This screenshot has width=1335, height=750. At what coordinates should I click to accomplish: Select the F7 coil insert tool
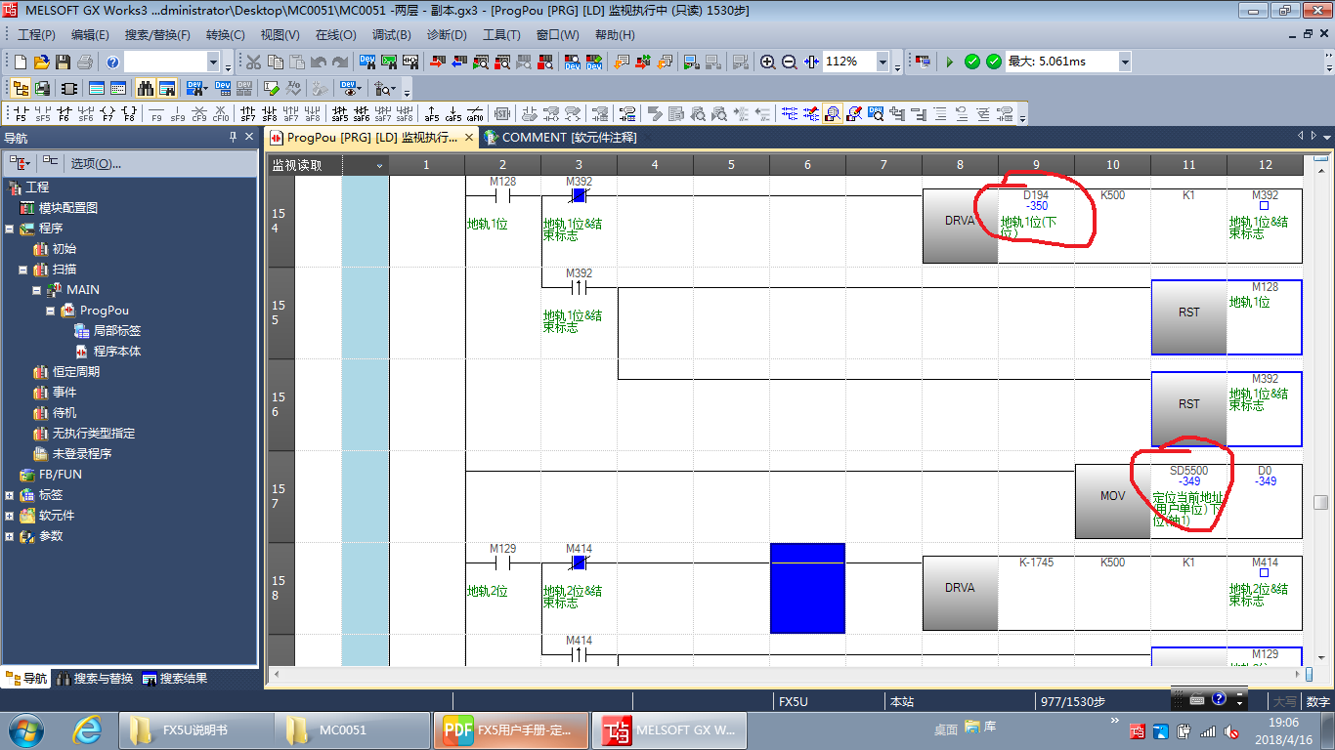(107, 114)
